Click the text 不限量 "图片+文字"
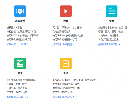133x103 pixels. tap(17, 84)
